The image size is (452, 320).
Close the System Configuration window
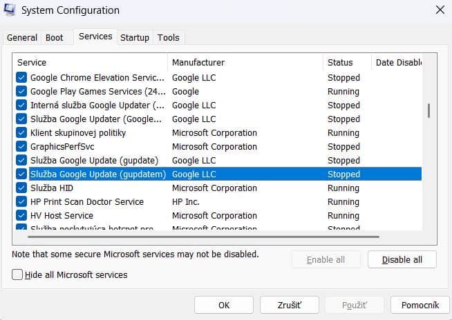(440, 10)
